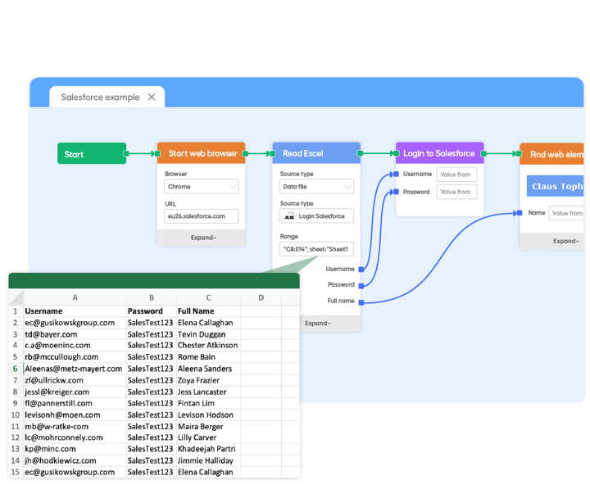Open the Browser dropdown showing Chrome
Screen dimensions: 590x494
point(202,187)
